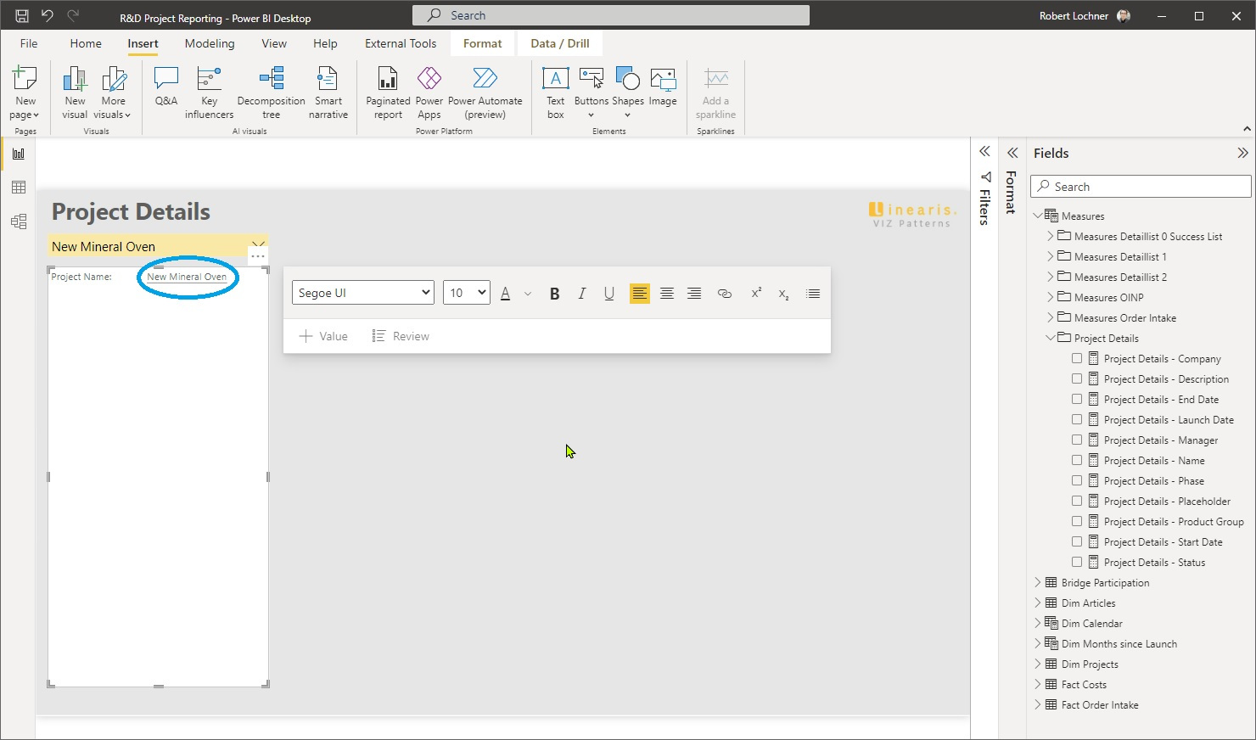Check the Project Details - Launch Date field

tap(1077, 418)
